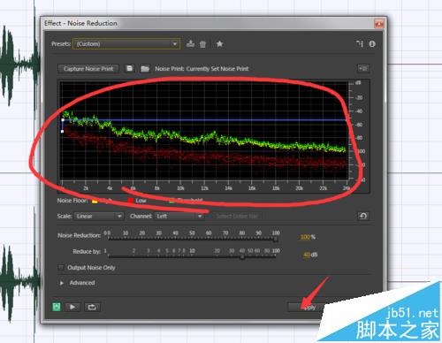The width and height of the screenshot is (442, 343).
Task: Play the preview audio
Action: tap(72, 307)
